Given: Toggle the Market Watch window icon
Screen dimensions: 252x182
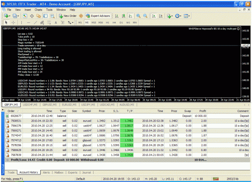Looking at the screenshot, I should point(25,16).
